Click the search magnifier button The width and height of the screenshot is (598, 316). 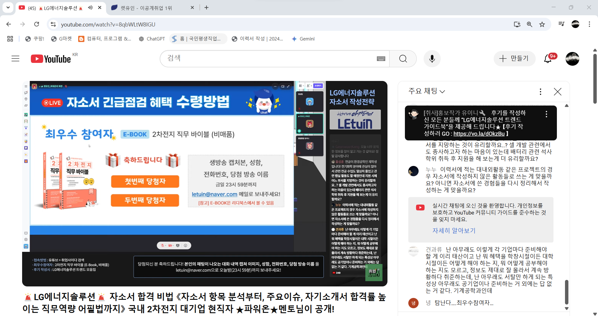[403, 59]
